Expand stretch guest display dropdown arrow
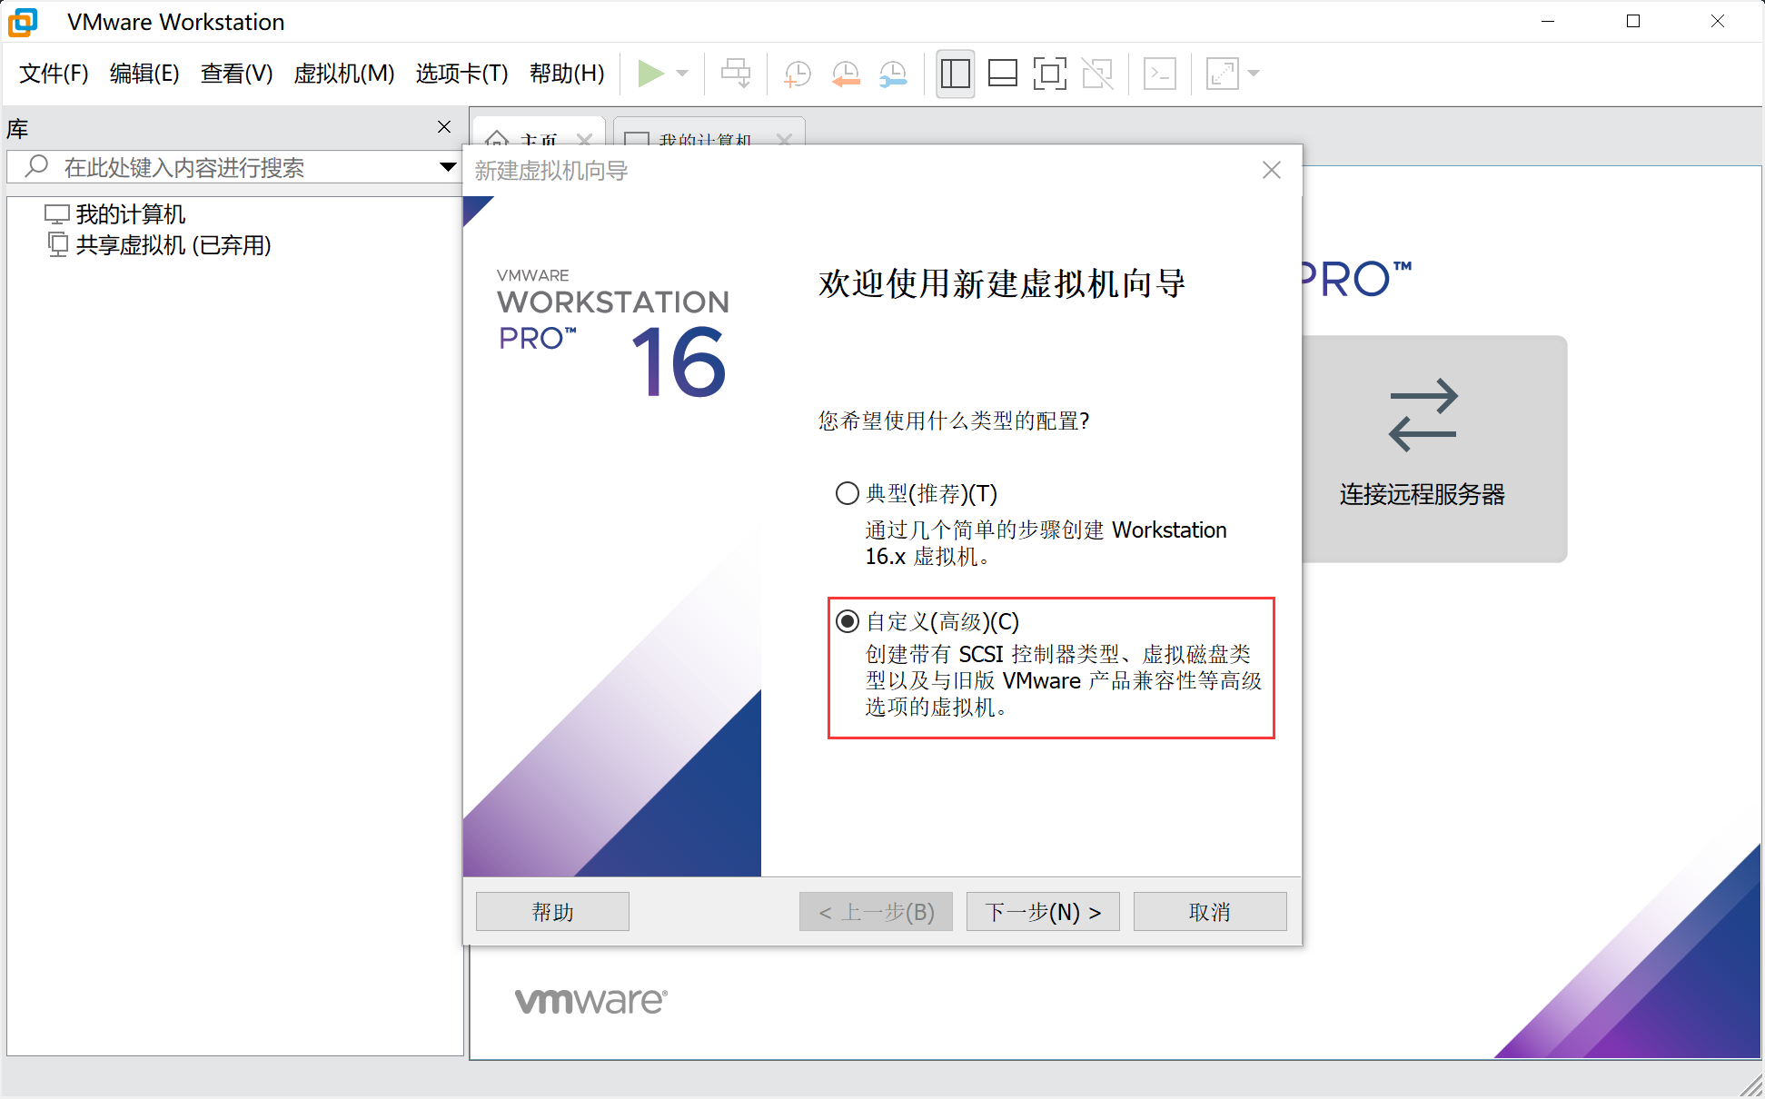 1254,74
